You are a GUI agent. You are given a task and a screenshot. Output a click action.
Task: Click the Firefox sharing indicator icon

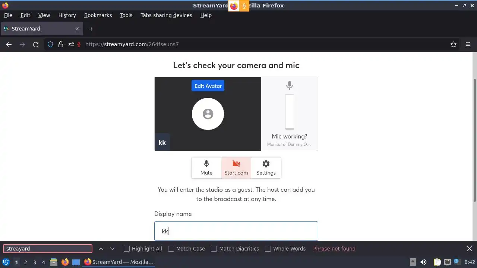(234, 6)
